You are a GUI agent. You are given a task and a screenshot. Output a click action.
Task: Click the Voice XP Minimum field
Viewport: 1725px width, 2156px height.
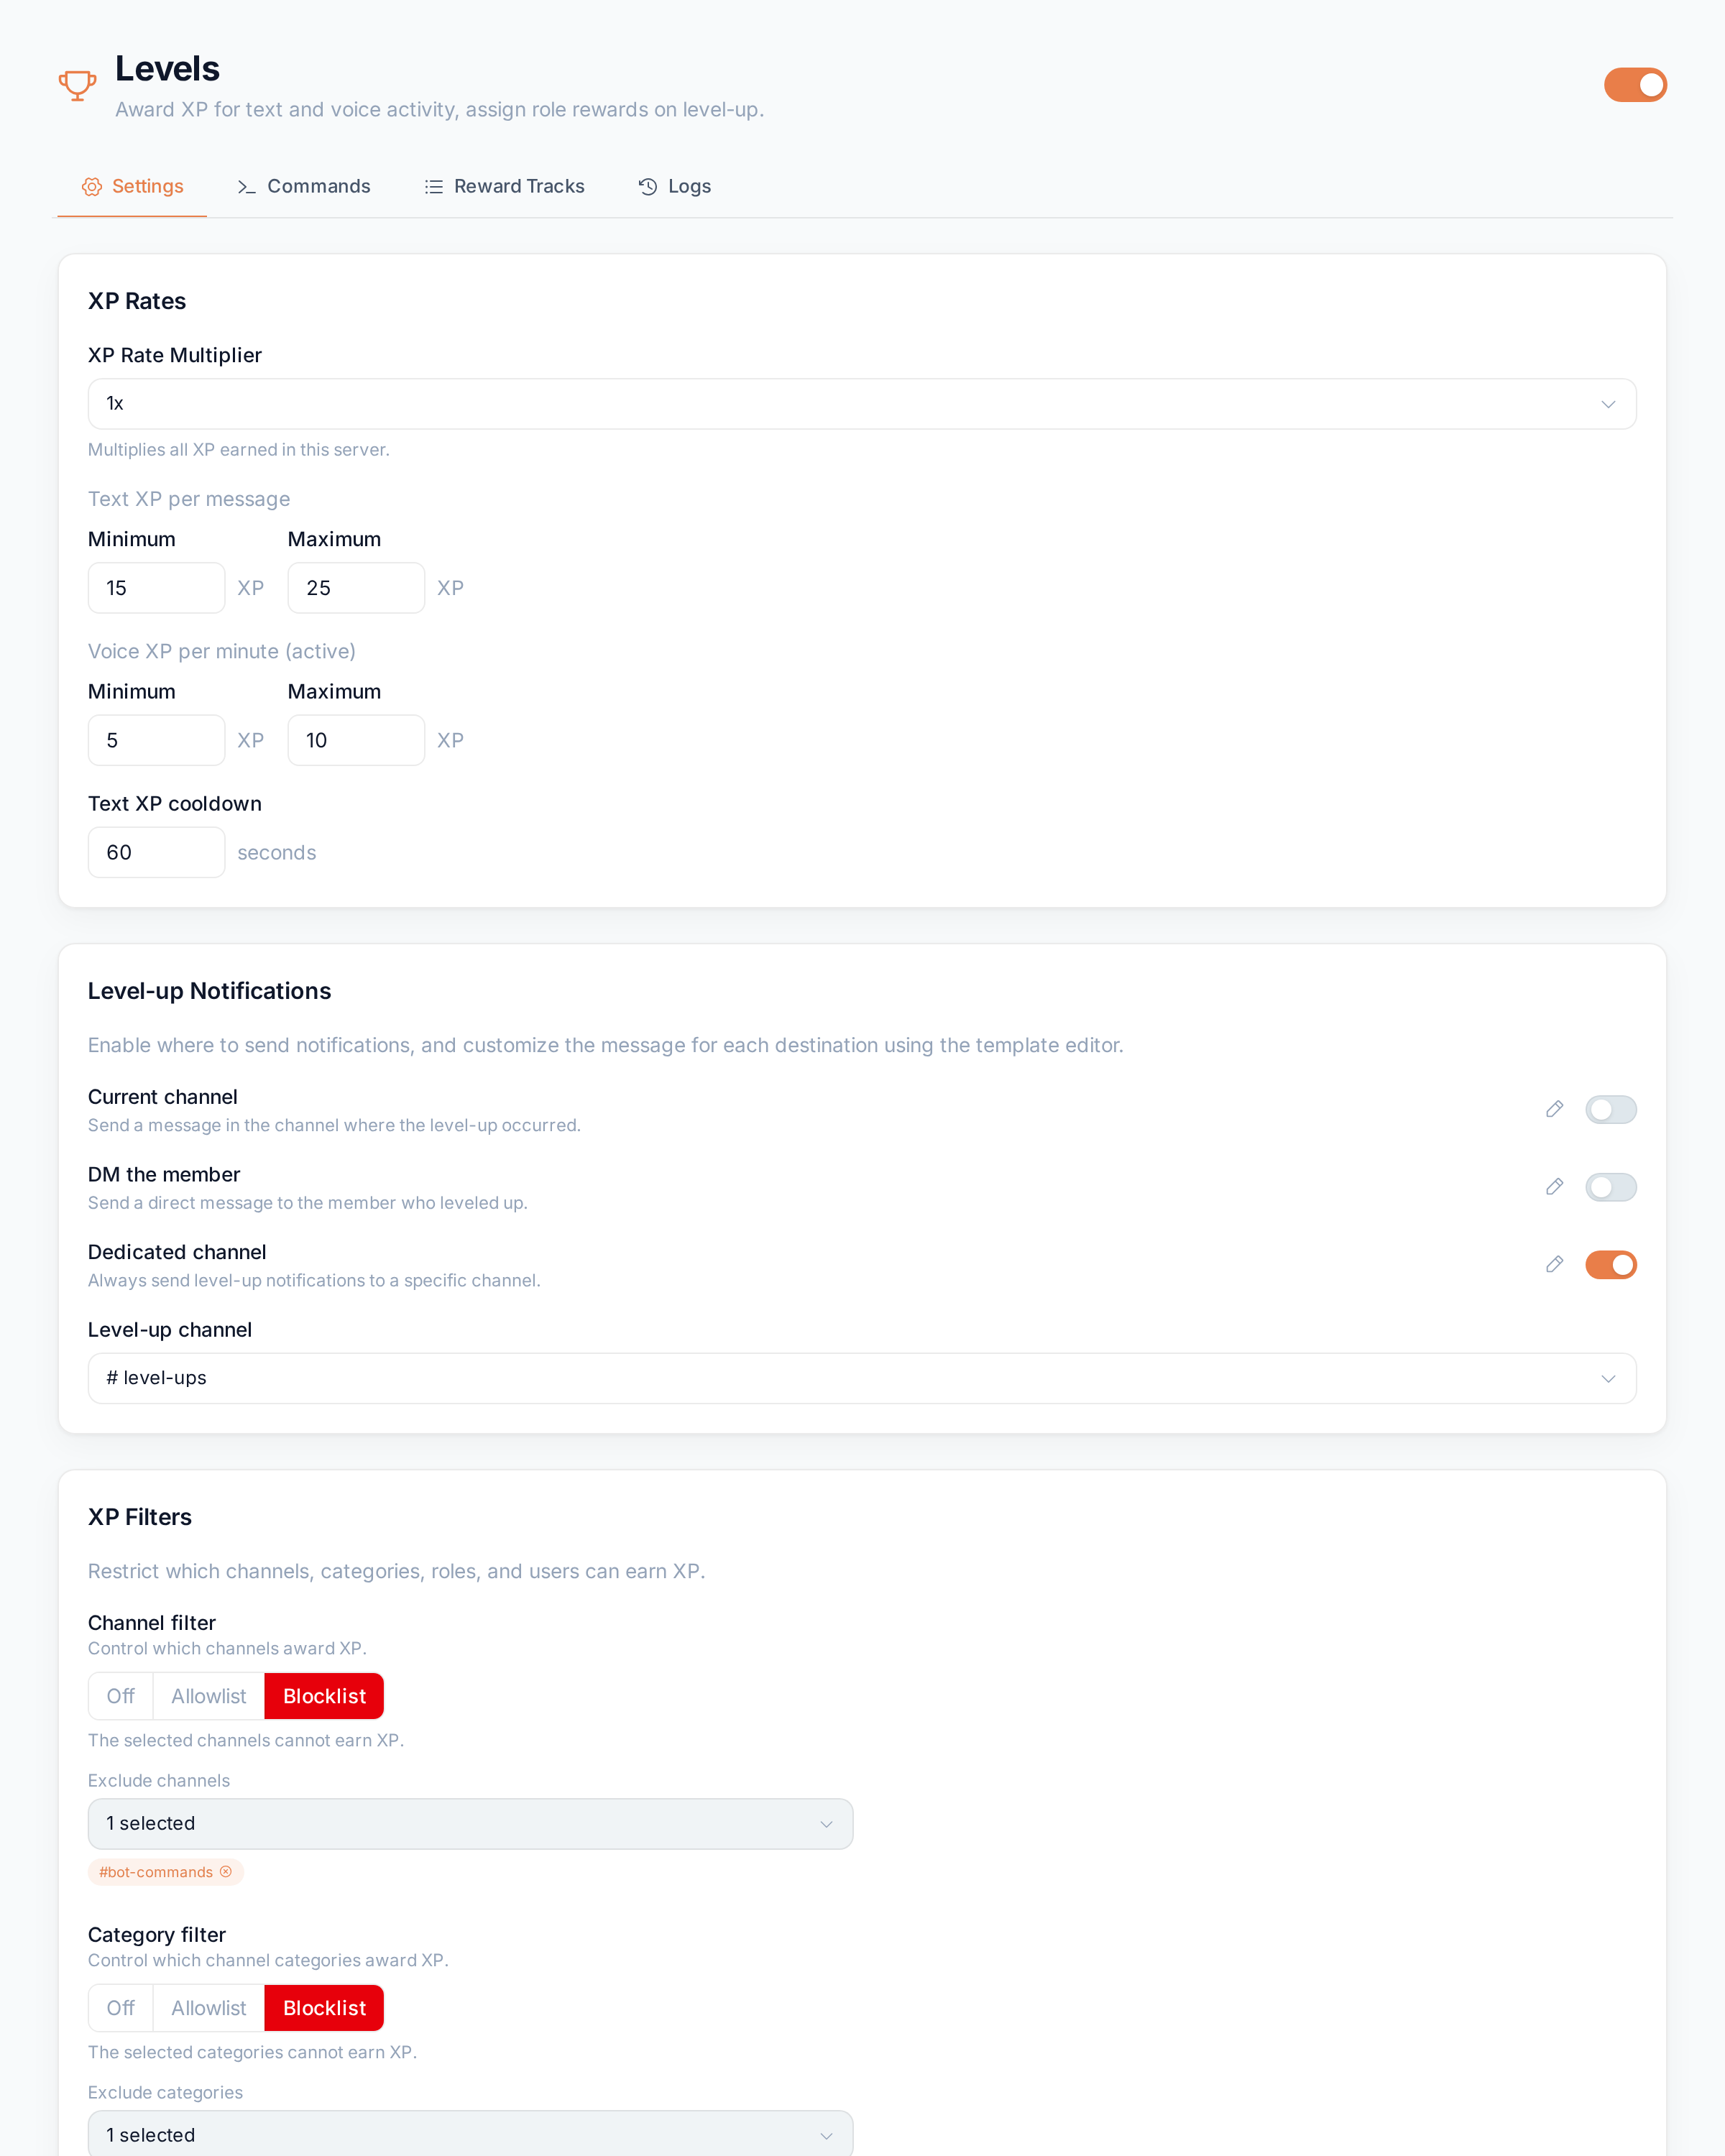(156, 740)
